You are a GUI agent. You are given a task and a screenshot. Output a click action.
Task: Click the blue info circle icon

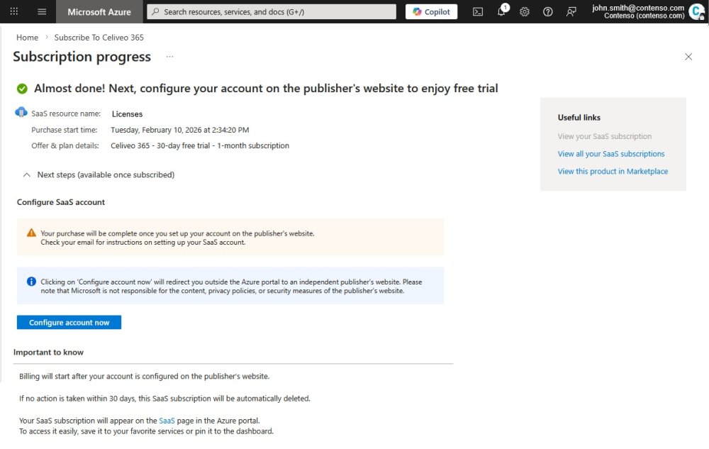point(31,282)
